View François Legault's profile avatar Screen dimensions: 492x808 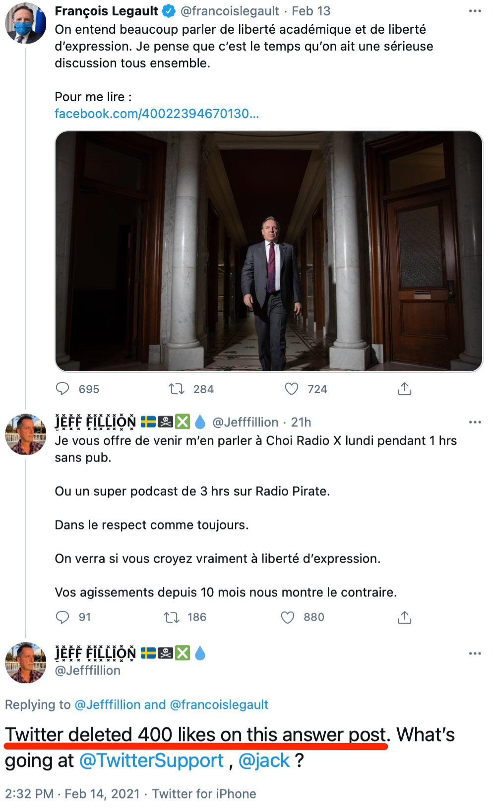25,22
